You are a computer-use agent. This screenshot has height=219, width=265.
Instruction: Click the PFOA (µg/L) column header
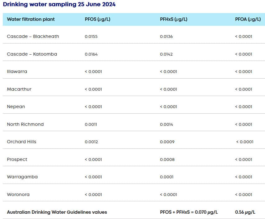coord(248,19)
